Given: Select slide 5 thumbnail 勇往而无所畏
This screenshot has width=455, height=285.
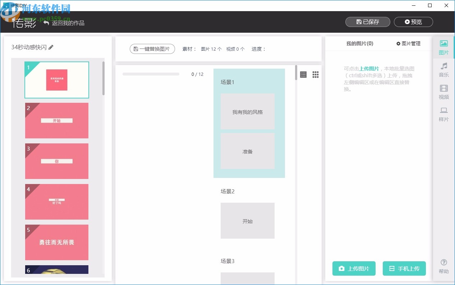Looking at the screenshot, I should click(57, 243).
